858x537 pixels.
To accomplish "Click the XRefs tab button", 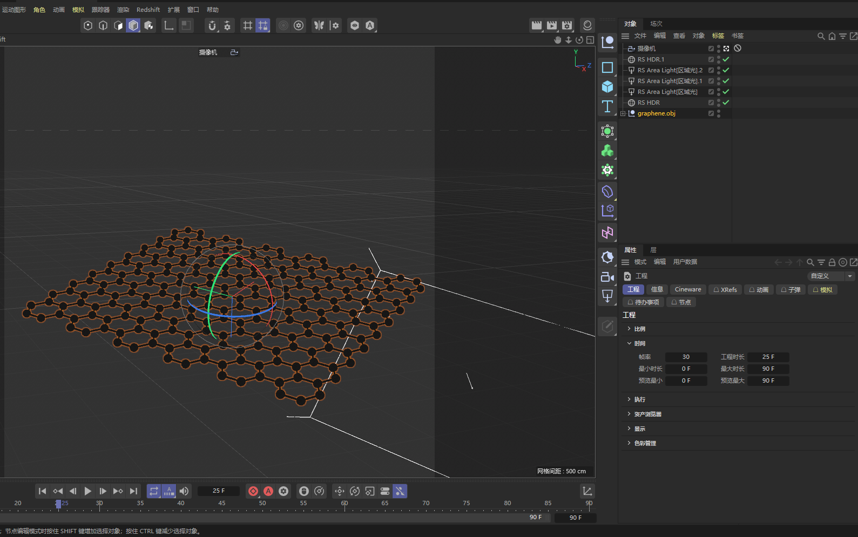I will [x=725, y=289].
